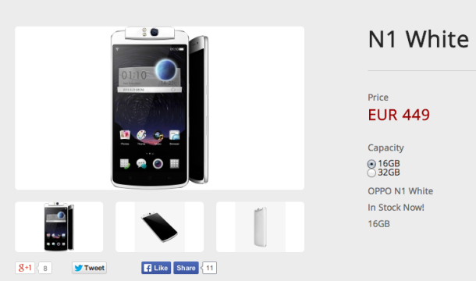Click the messaging icon on phone screen
The width and height of the screenshot is (476, 281).
click(x=141, y=163)
